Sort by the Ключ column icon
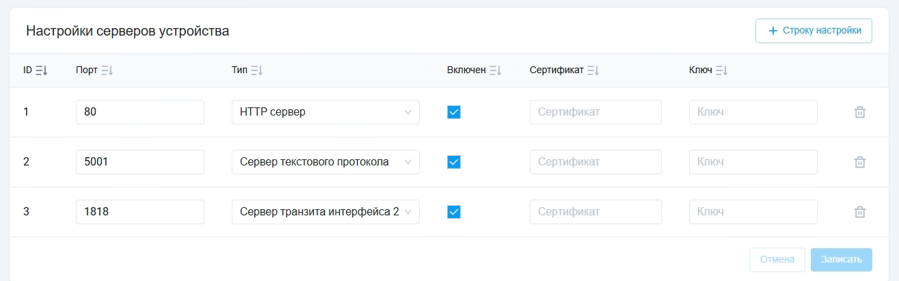 coord(721,70)
